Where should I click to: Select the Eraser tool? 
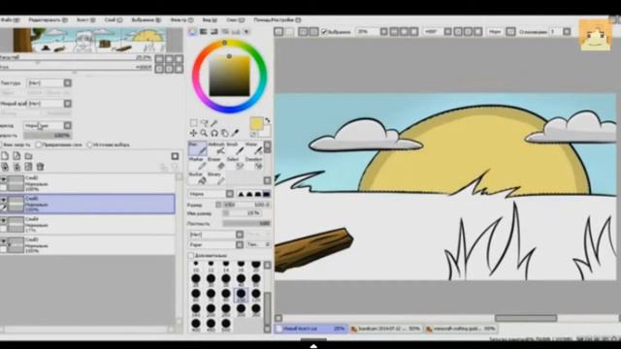pos(216,164)
